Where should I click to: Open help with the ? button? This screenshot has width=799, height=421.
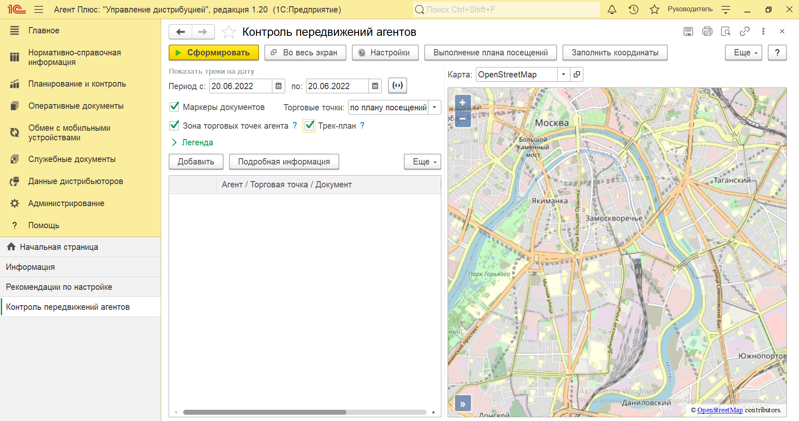click(777, 52)
